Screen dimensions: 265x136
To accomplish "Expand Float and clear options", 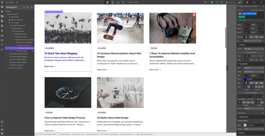I will 251,52.
